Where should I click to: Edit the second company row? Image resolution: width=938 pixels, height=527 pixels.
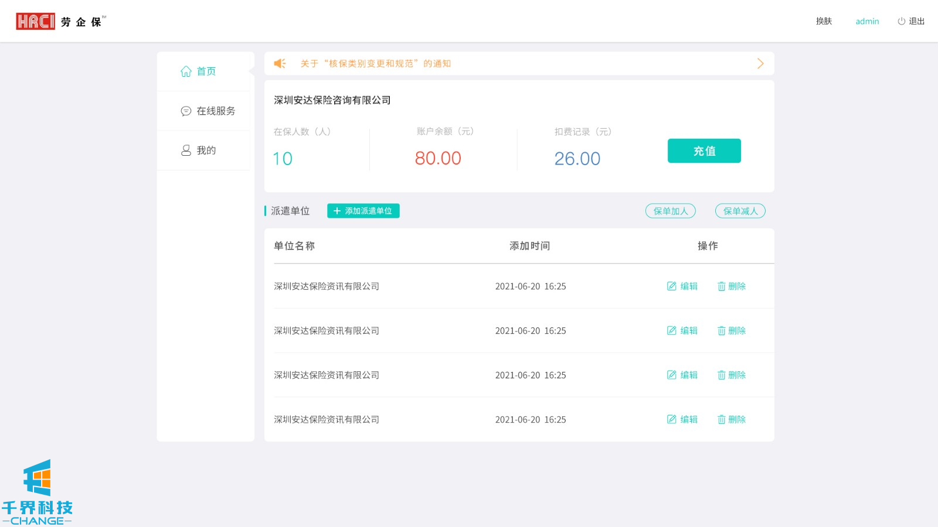(682, 331)
